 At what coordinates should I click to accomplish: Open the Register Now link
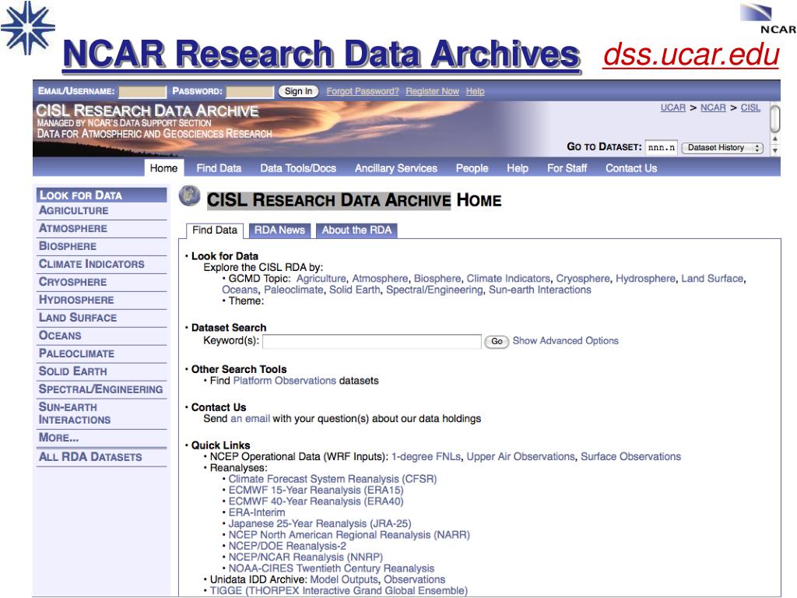432,91
